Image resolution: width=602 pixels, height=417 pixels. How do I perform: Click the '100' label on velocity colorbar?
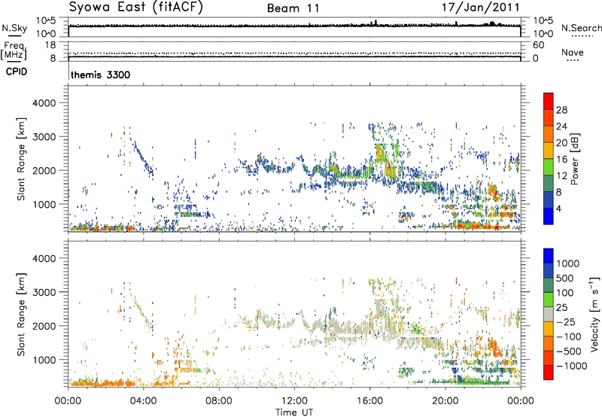567,293
